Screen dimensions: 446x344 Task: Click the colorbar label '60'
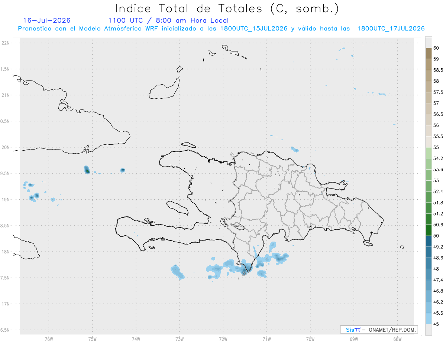tap(436, 48)
